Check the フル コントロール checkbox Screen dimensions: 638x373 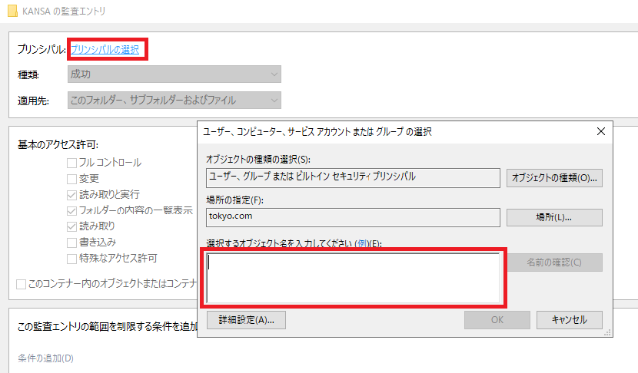coord(71,163)
